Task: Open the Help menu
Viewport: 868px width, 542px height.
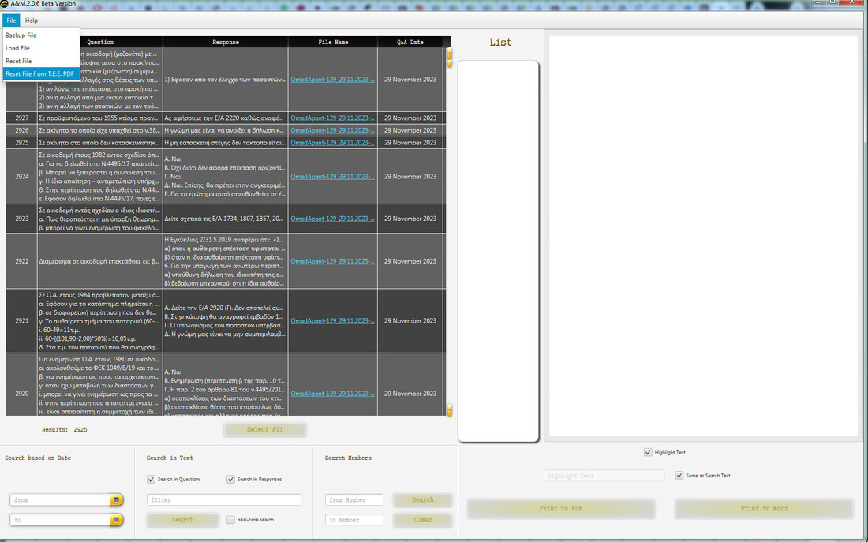Action: tap(32, 21)
